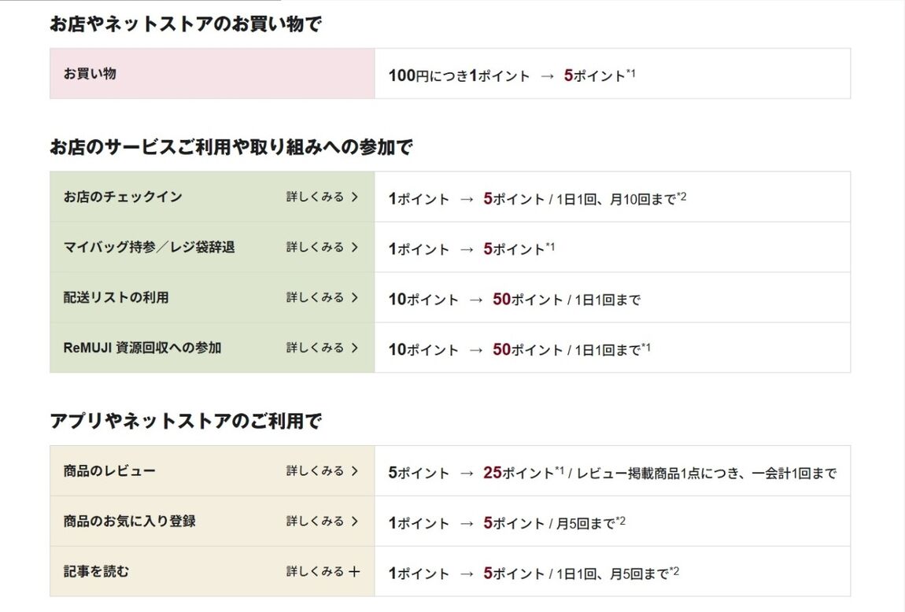Open 詳しくみる for 商品のレビュー
This screenshot has width=905, height=612.
coord(315,471)
